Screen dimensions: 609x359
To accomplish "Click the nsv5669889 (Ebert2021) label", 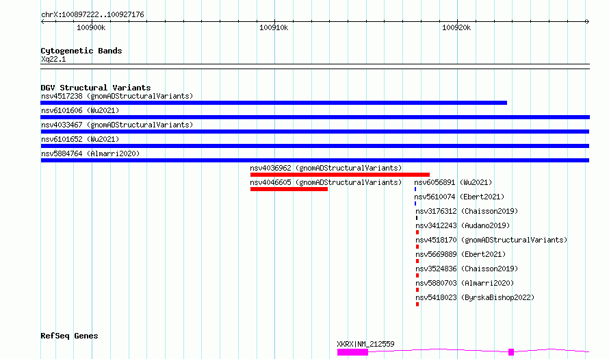I will (x=461, y=254).
